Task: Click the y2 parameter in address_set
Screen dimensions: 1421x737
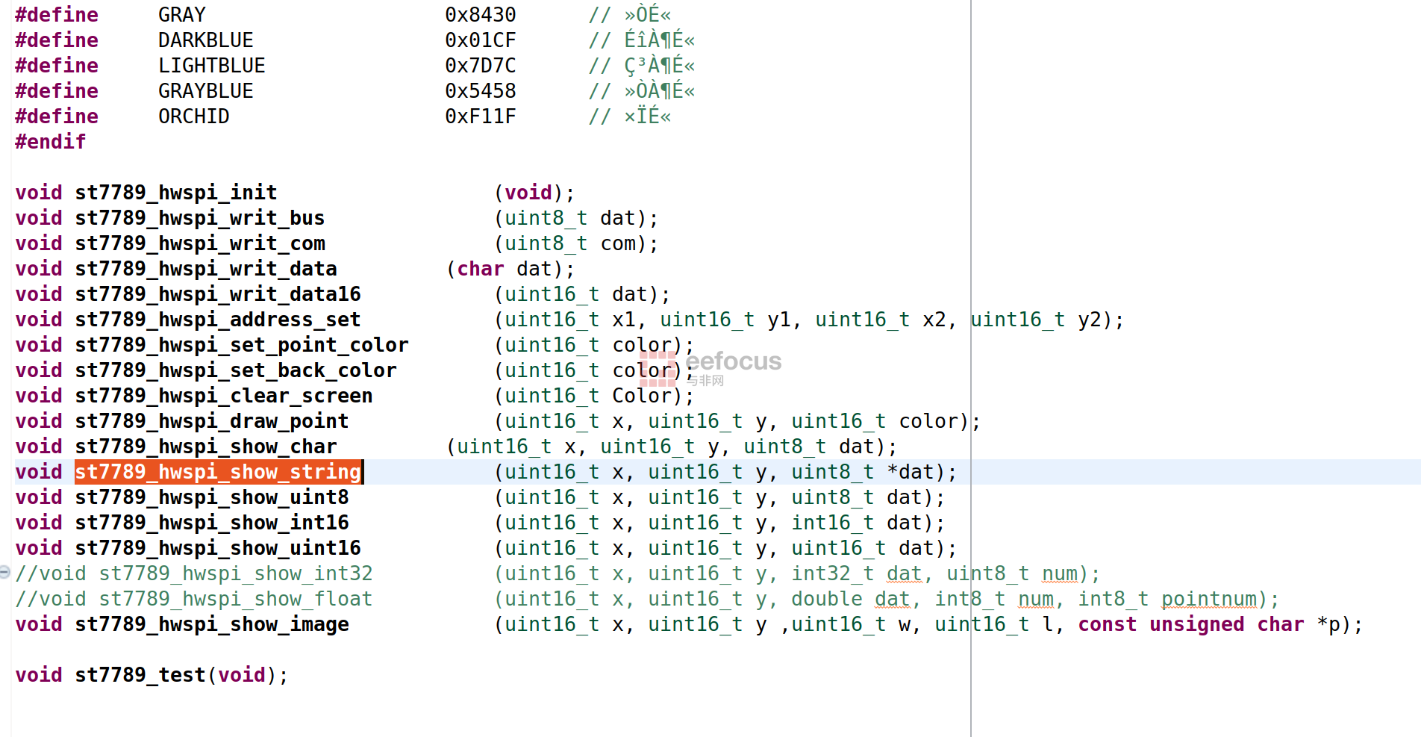Action: click(1090, 320)
